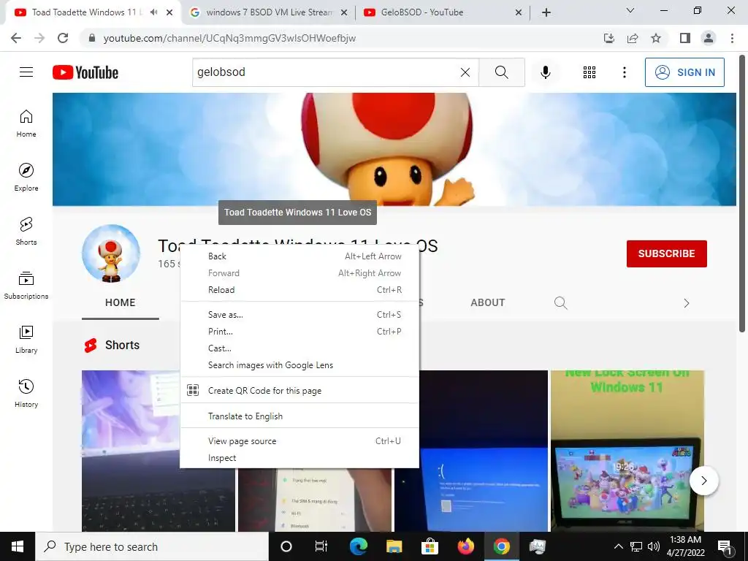748x561 pixels.
Task: Open the tab search dropdown arrow
Action: [x=630, y=10]
